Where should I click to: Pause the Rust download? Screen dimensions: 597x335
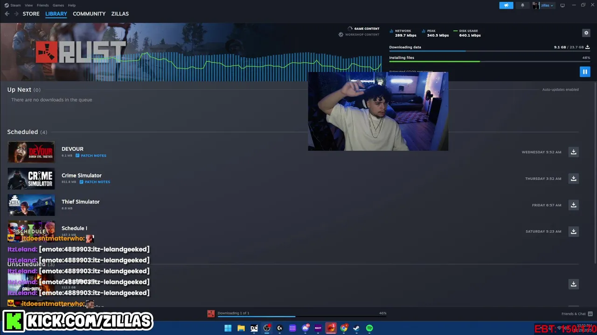(585, 72)
